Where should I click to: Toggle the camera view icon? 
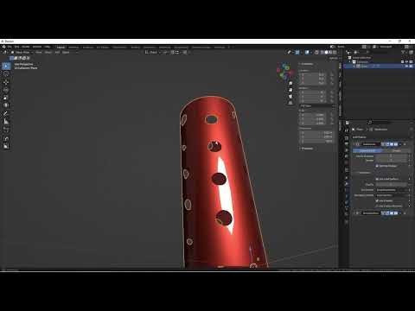click(x=290, y=97)
